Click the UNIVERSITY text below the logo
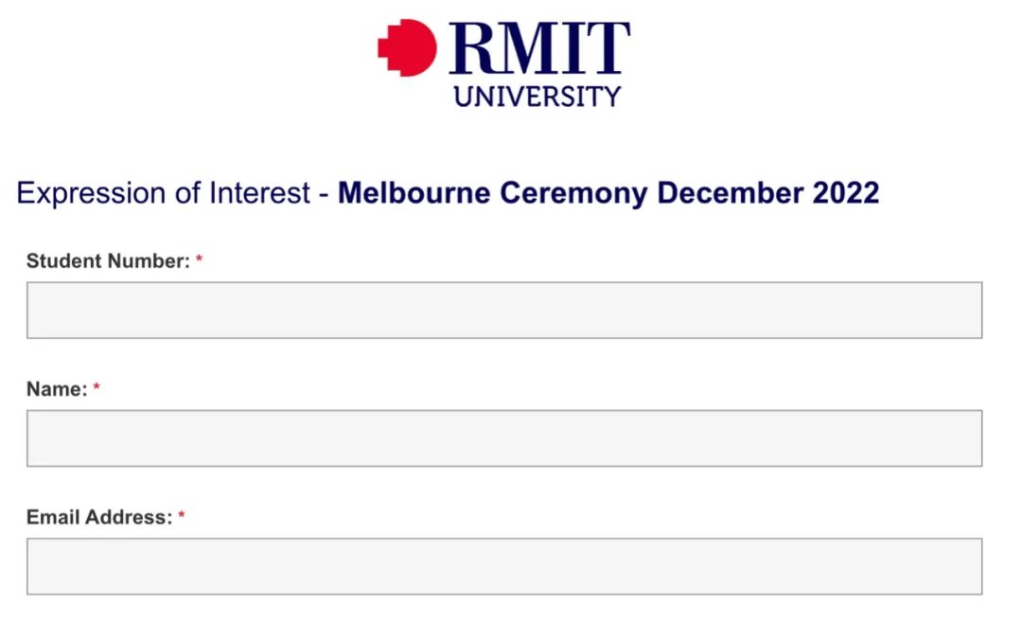Screen dimensions: 1022x624 point(537,97)
